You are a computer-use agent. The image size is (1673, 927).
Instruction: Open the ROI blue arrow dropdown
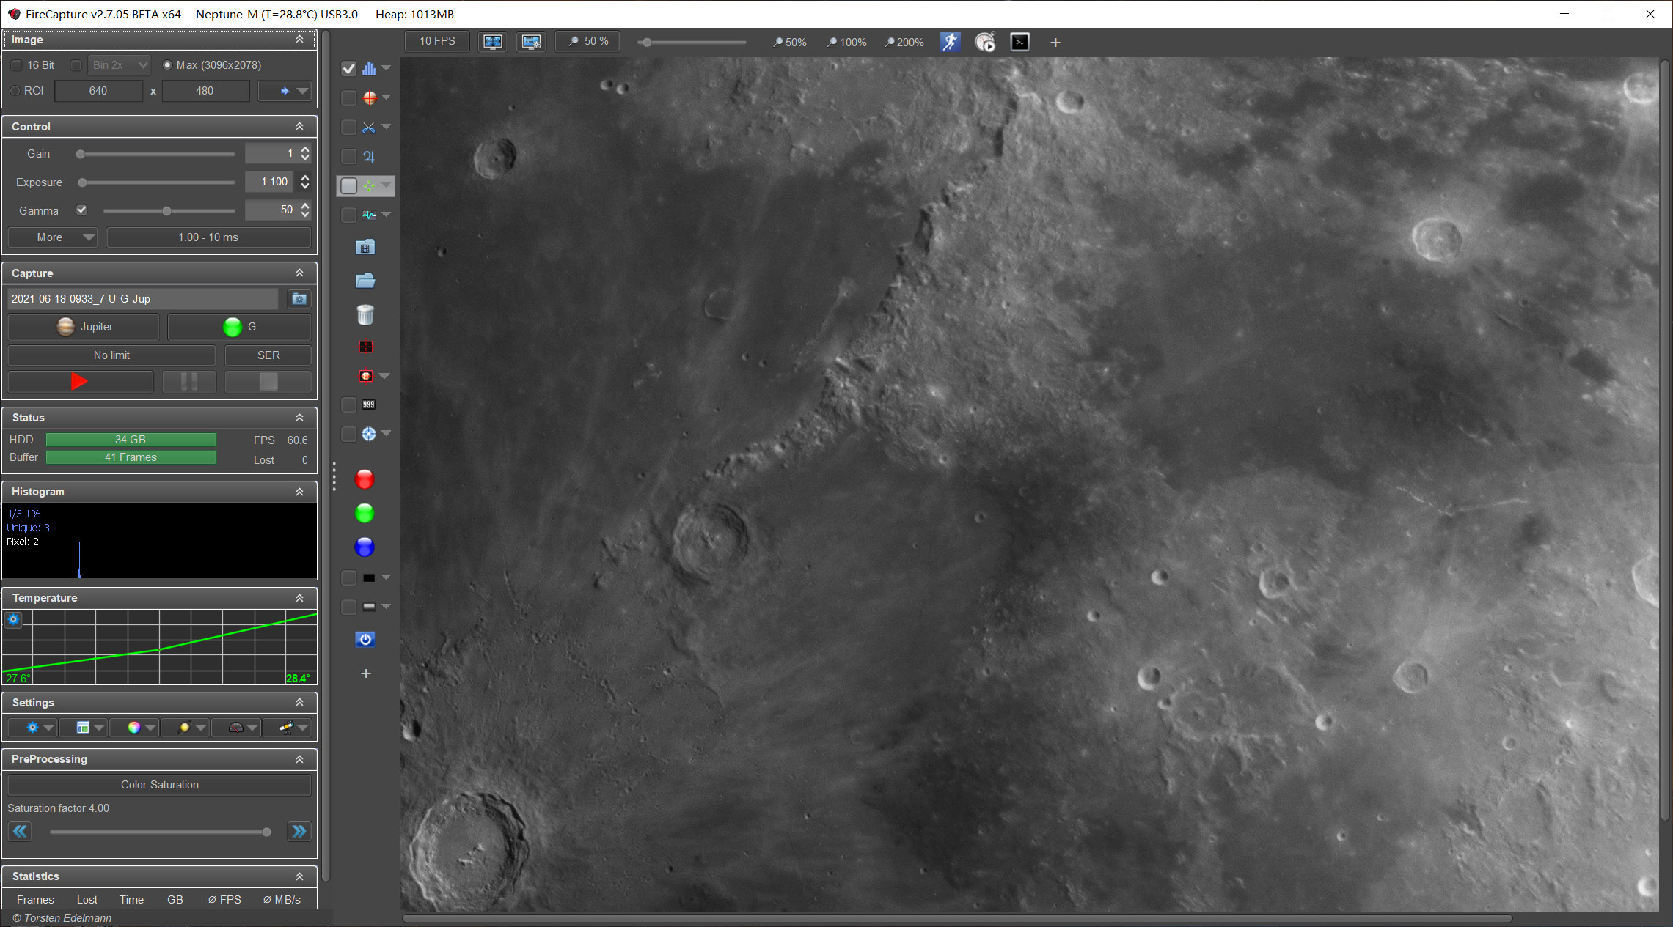(x=285, y=91)
